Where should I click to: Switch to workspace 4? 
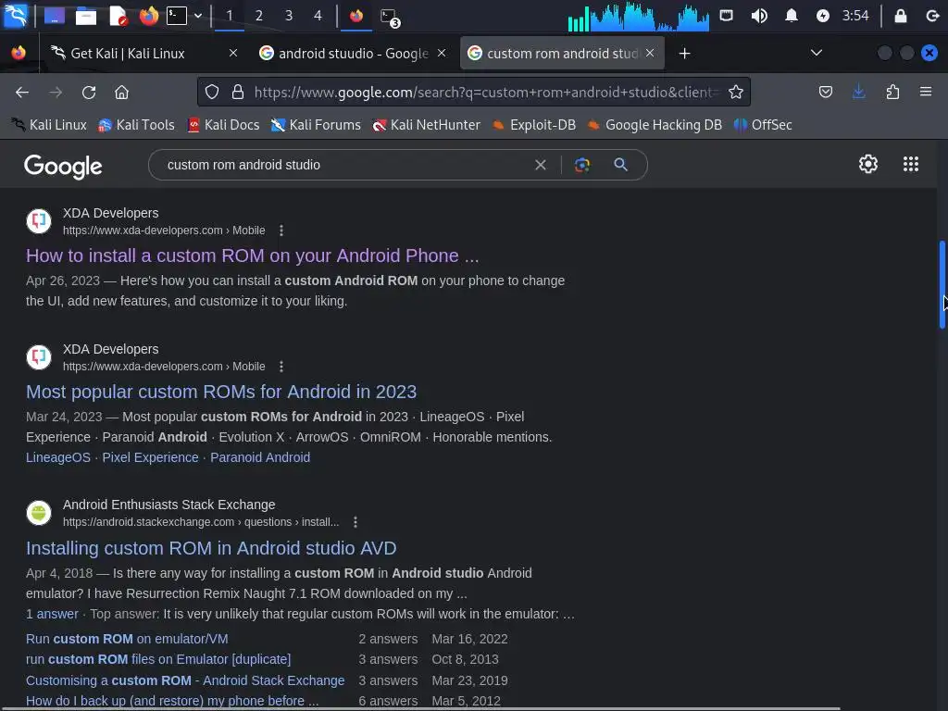click(x=318, y=16)
